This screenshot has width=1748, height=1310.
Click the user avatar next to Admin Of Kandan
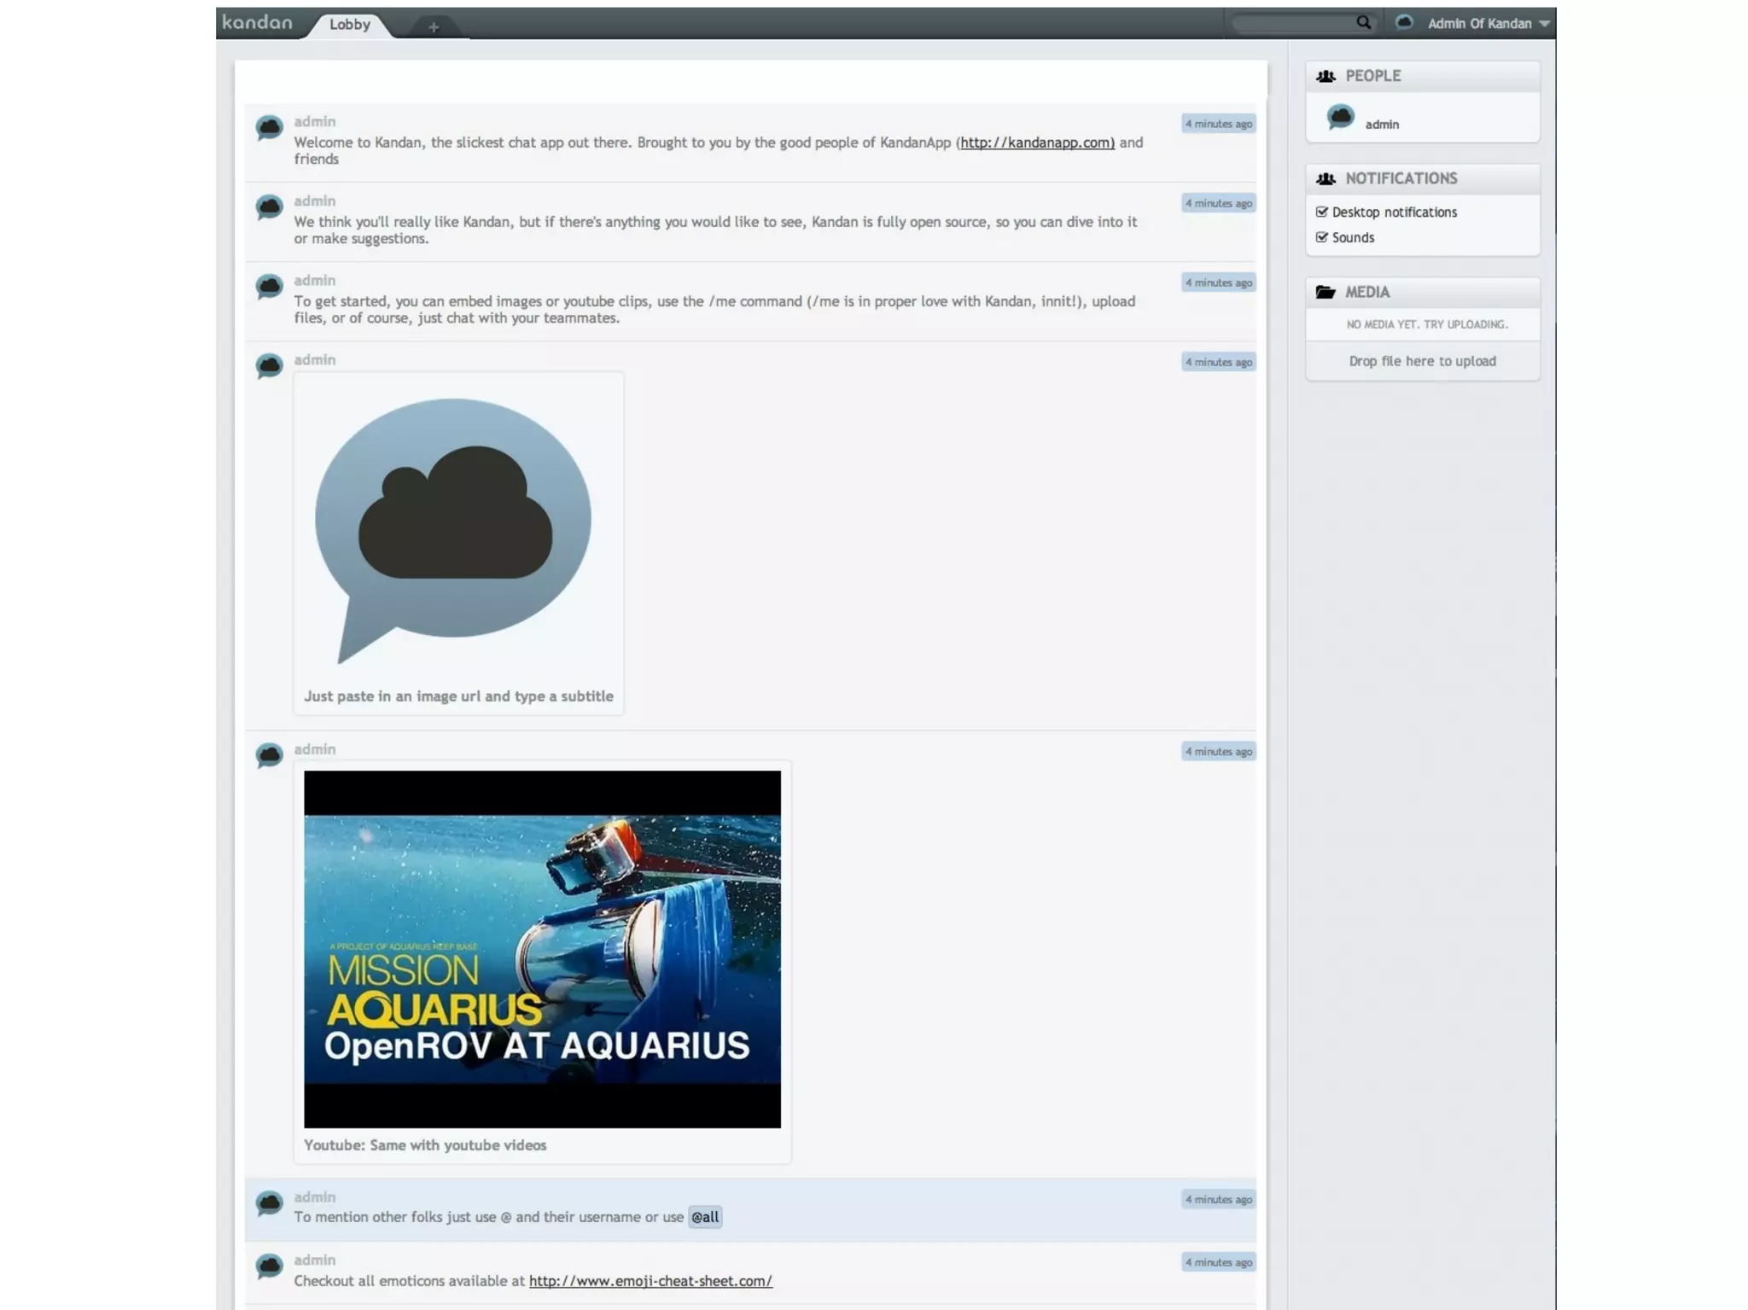point(1404,22)
